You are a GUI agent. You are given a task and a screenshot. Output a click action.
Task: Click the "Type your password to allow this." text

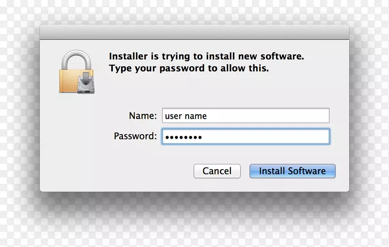point(189,68)
